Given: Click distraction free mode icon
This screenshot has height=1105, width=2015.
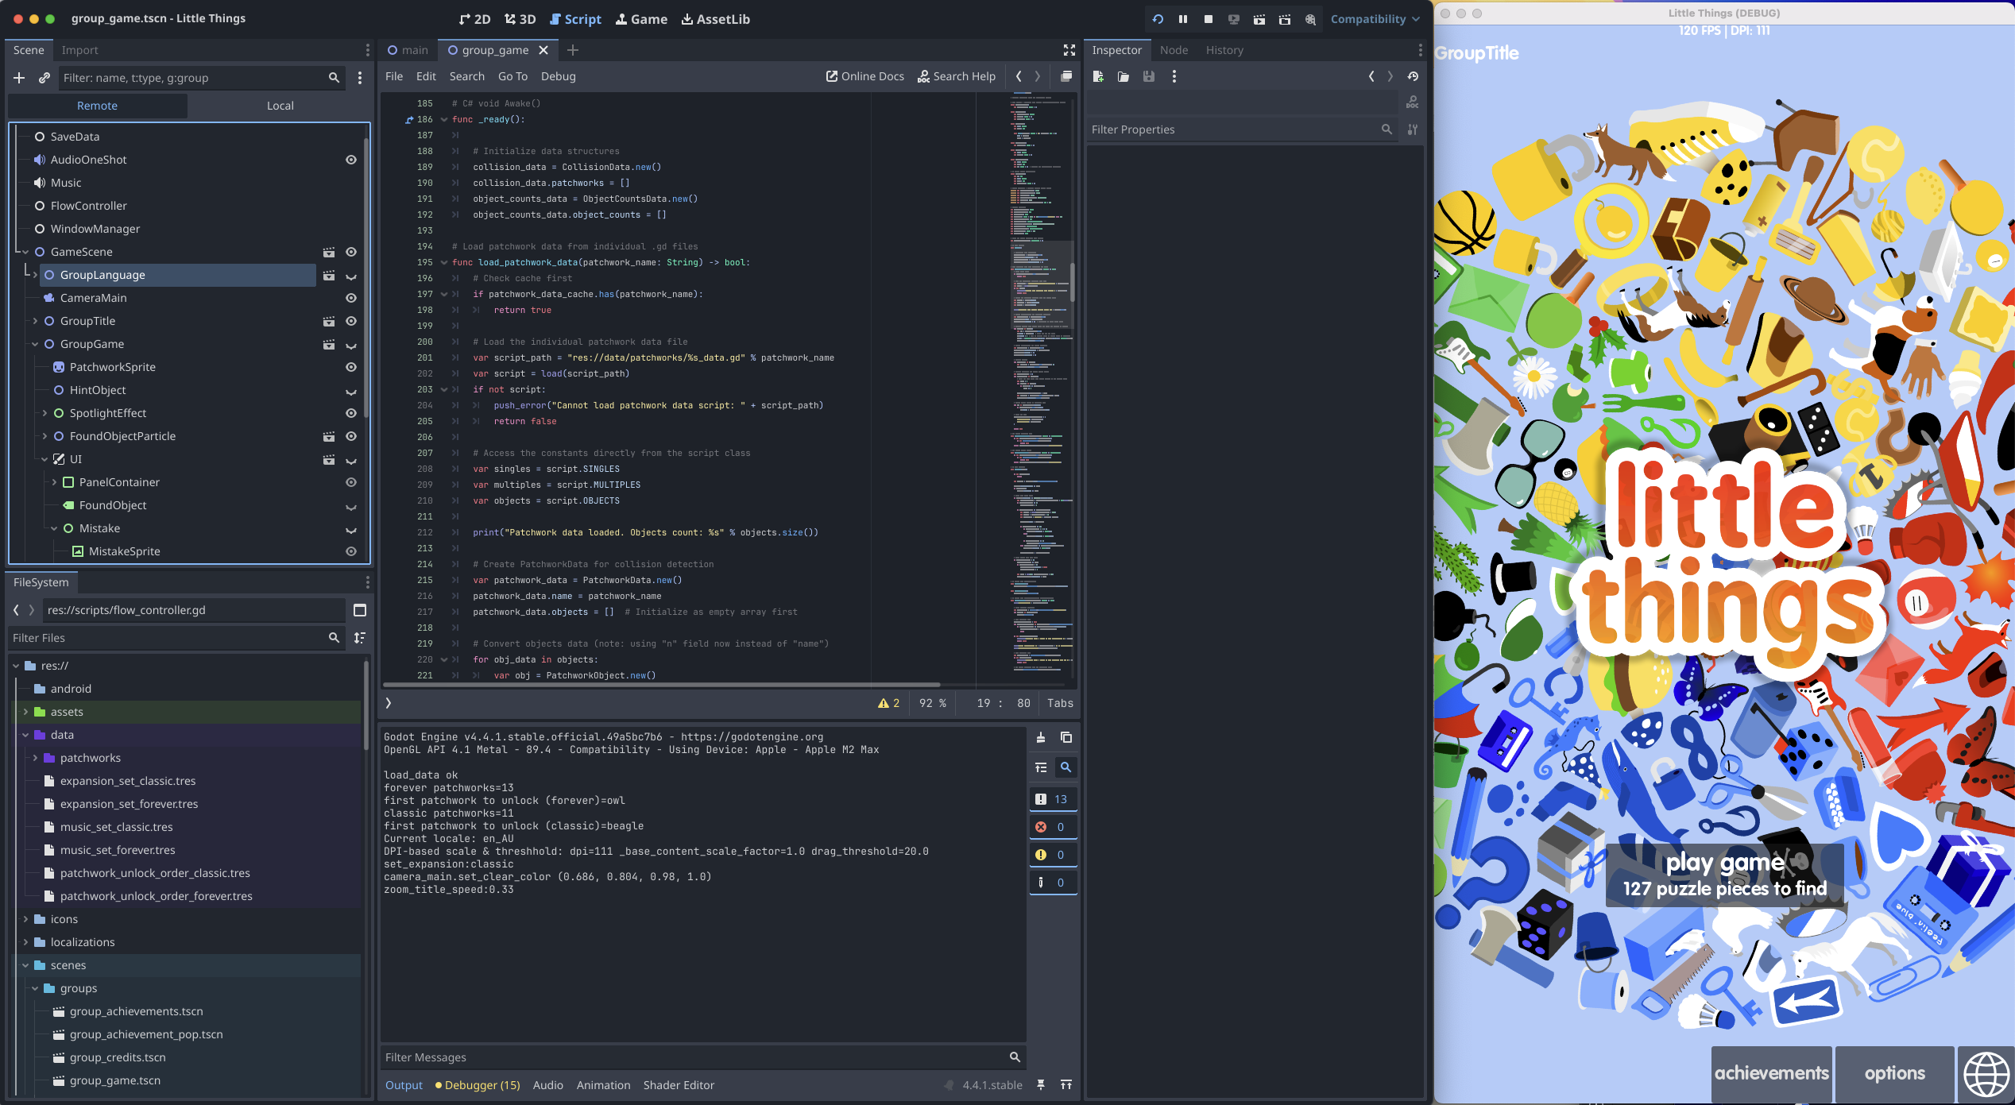Looking at the screenshot, I should (x=1069, y=50).
